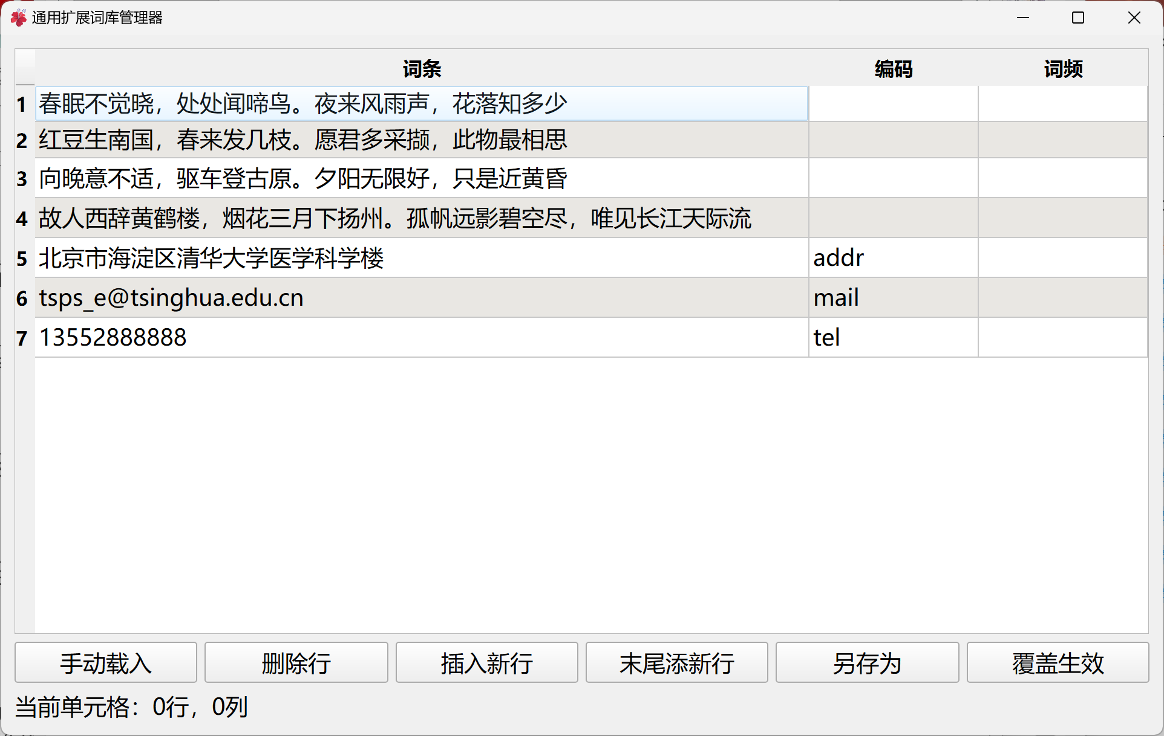Select the cell containing tsps_e@tsinghua.edu.cn
This screenshot has height=736, width=1164.
(x=422, y=298)
